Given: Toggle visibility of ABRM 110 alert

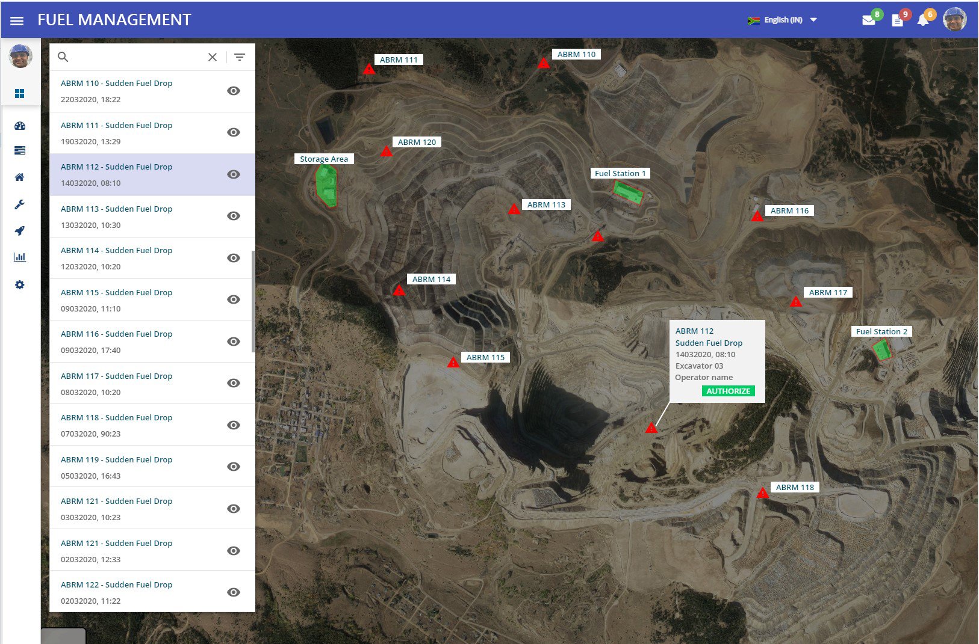Looking at the screenshot, I should (234, 91).
